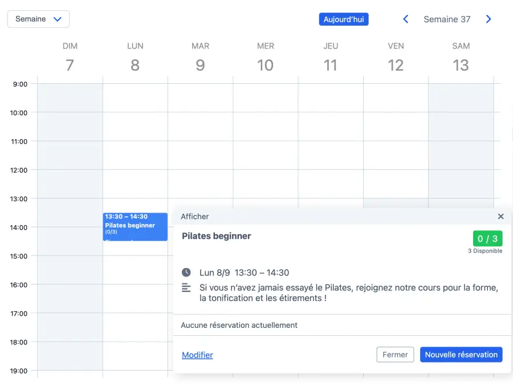
Task: Click the Semaine 37 week label
Action: (x=447, y=19)
